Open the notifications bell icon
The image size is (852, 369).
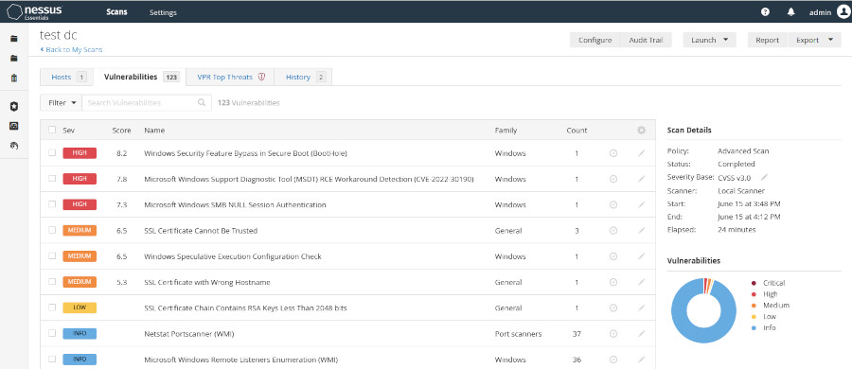tap(791, 12)
